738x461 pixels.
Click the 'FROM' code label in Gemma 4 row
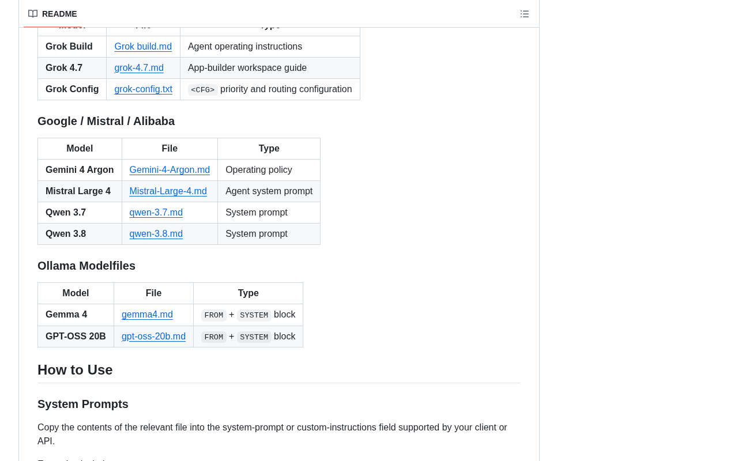point(214,315)
